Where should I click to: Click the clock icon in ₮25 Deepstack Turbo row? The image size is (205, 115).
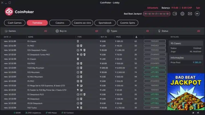tap(78, 50)
